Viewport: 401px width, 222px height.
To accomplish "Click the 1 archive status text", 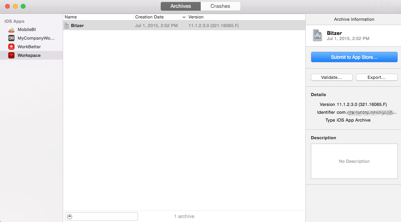I will [x=184, y=217].
